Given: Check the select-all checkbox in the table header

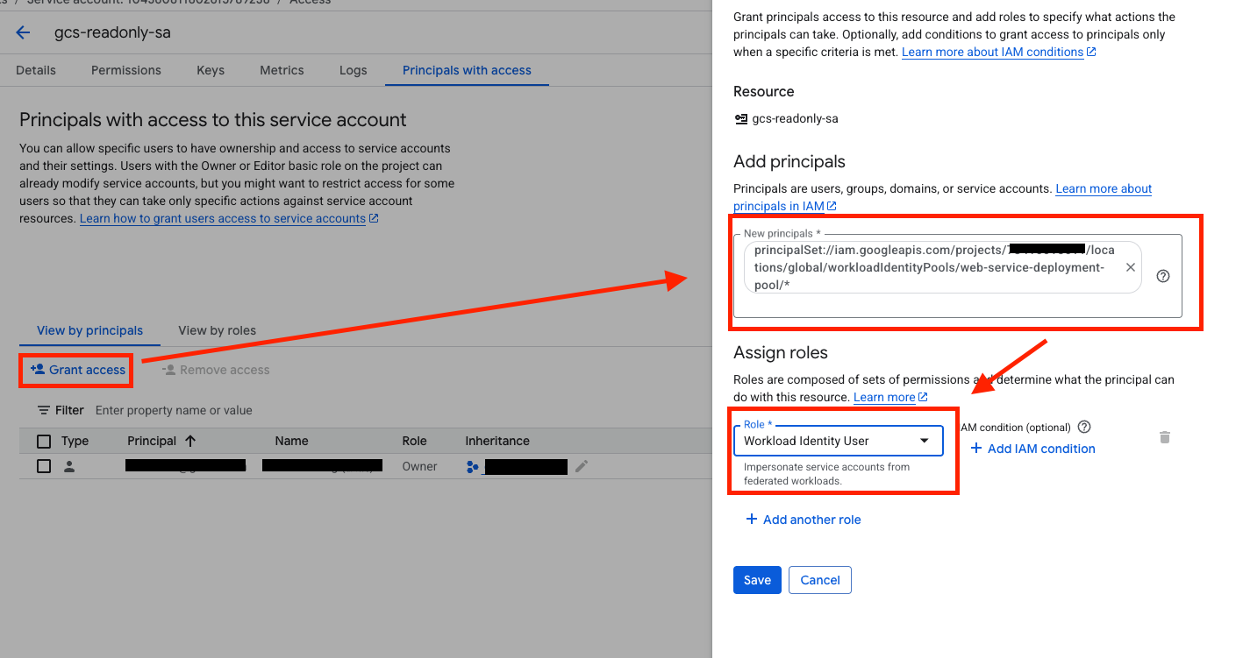Looking at the screenshot, I should pos(43,441).
